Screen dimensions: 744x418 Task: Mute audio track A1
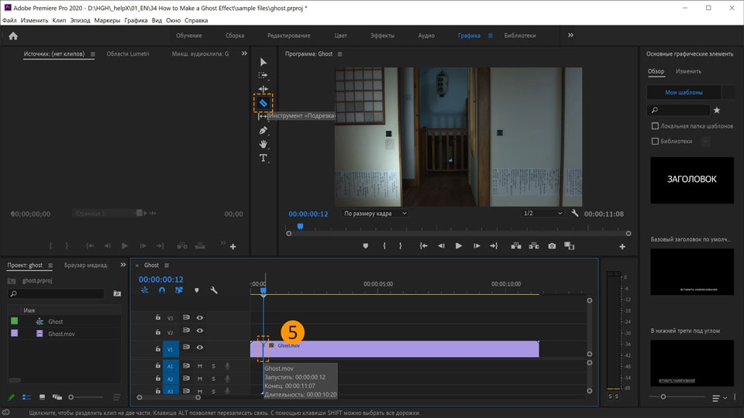coord(200,366)
